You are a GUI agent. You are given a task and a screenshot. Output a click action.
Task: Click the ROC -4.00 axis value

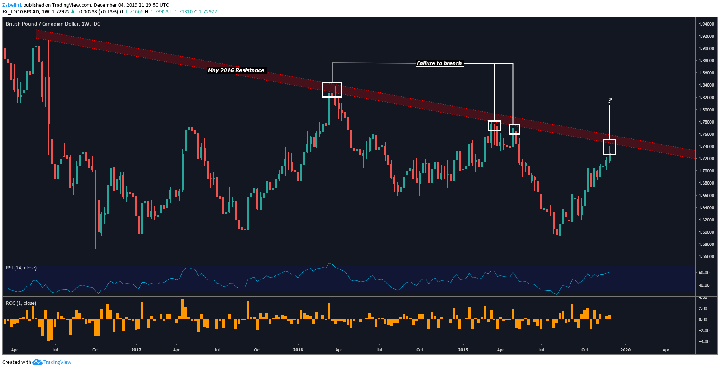point(703,341)
